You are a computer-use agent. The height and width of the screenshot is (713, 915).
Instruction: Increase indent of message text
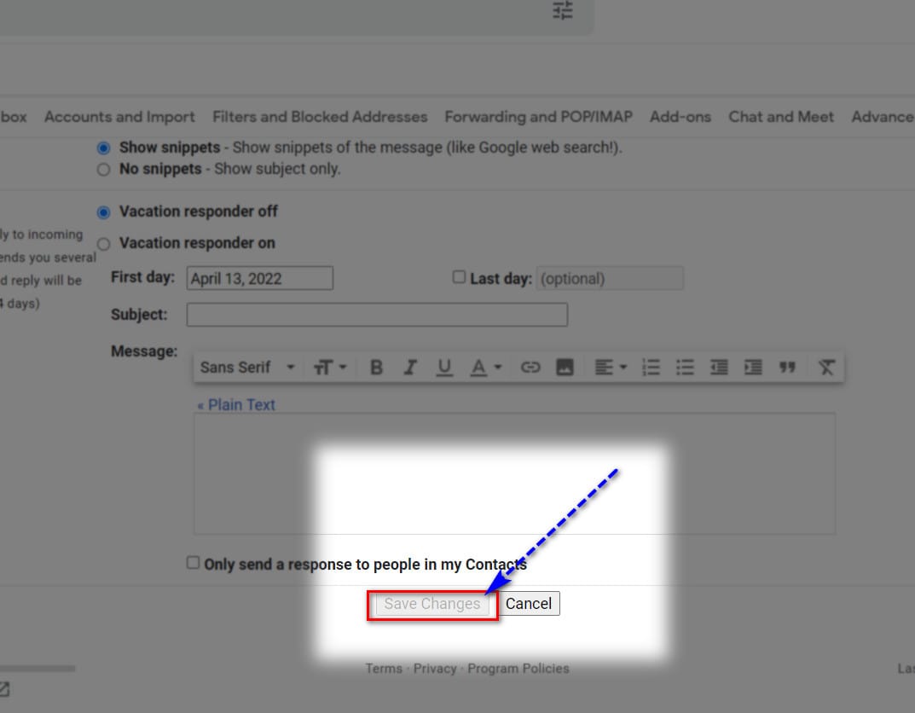753,368
